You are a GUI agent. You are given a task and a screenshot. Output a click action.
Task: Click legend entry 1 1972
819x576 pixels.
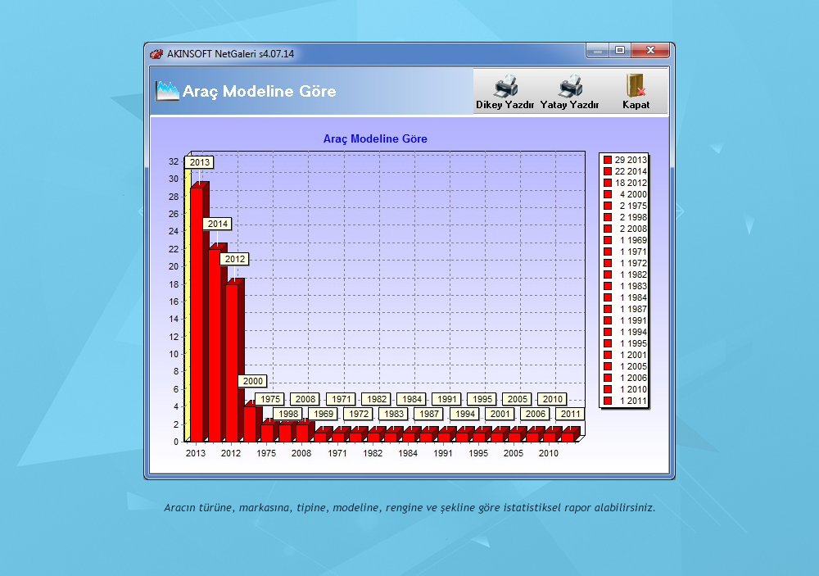625,263
